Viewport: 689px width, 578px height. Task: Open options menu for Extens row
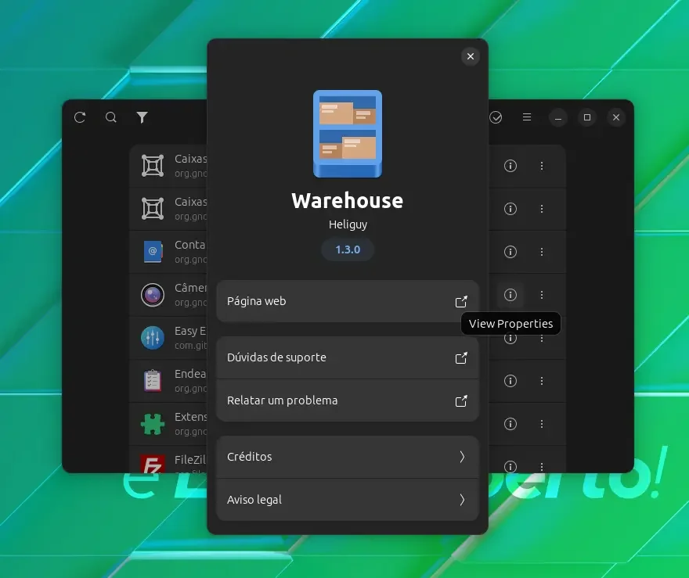pos(542,424)
